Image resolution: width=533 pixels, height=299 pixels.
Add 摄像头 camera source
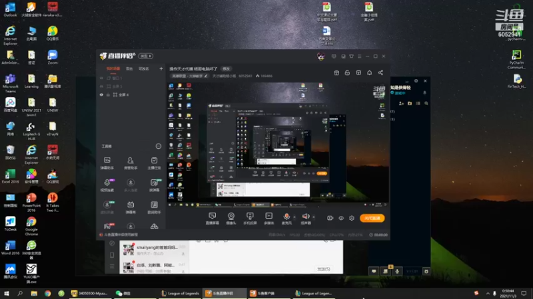231,219
